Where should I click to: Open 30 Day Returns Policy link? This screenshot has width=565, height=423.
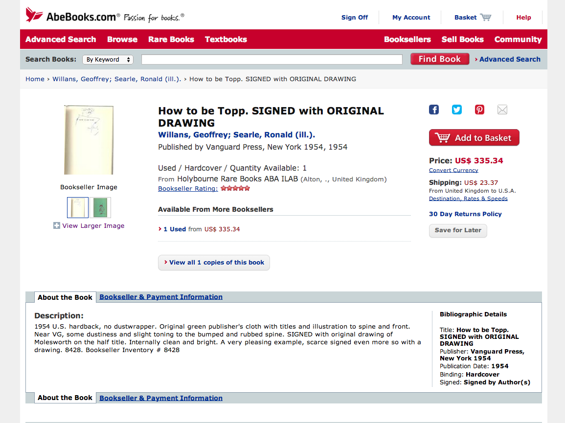(465, 214)
